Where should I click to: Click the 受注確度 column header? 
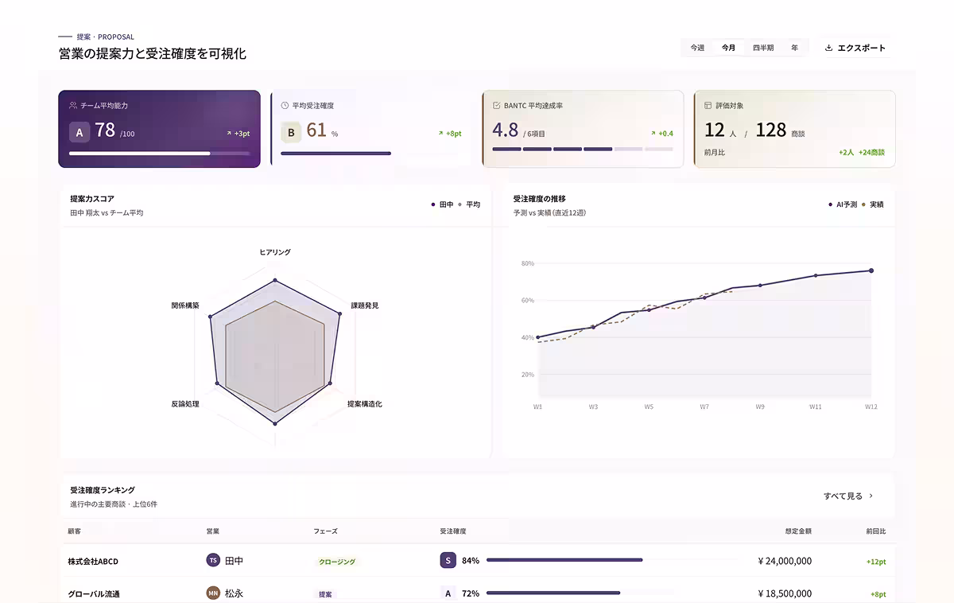[x=453, y=531]
